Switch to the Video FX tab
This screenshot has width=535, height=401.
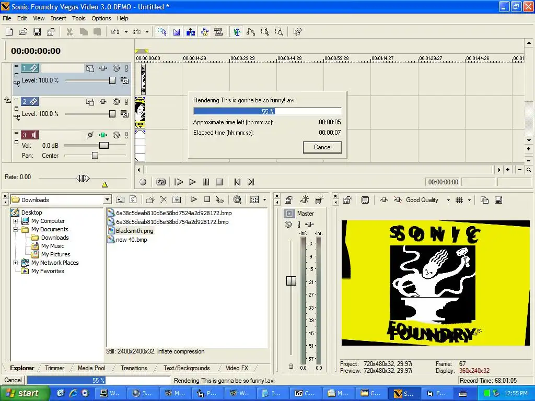pyautogui.click(x=237, y=368)
